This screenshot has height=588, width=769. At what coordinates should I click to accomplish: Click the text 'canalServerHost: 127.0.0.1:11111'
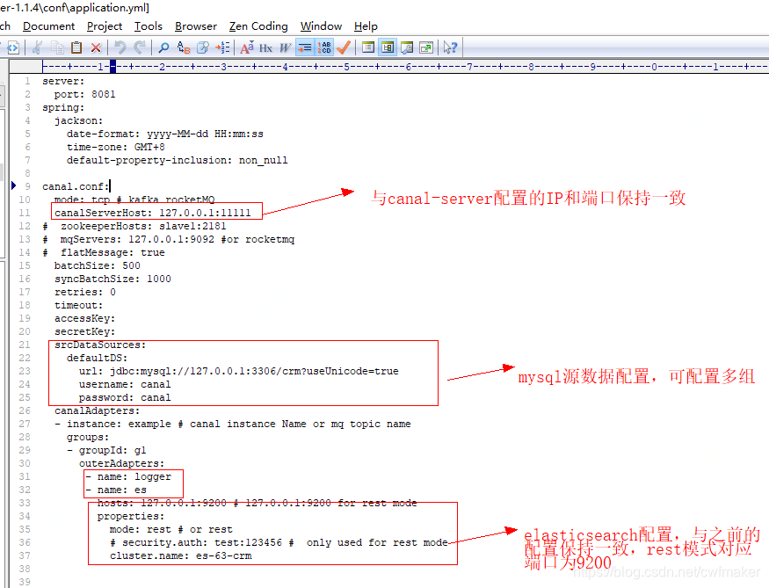pyautogui.click(x=153, y=213)
